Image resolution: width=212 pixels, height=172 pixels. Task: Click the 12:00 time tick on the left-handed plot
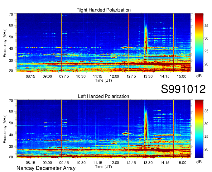[114, 163]
